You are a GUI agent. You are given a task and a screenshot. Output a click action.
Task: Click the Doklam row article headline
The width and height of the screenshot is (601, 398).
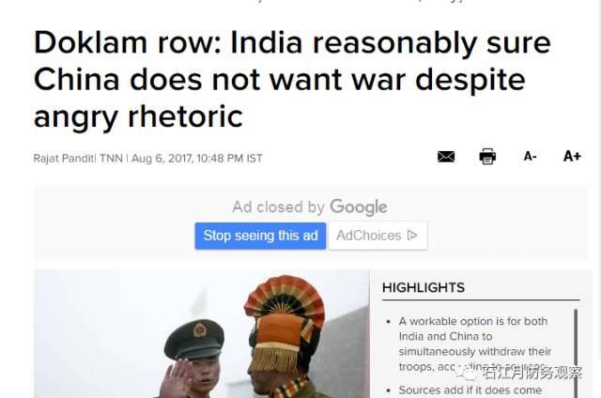[x=292, y=79]
